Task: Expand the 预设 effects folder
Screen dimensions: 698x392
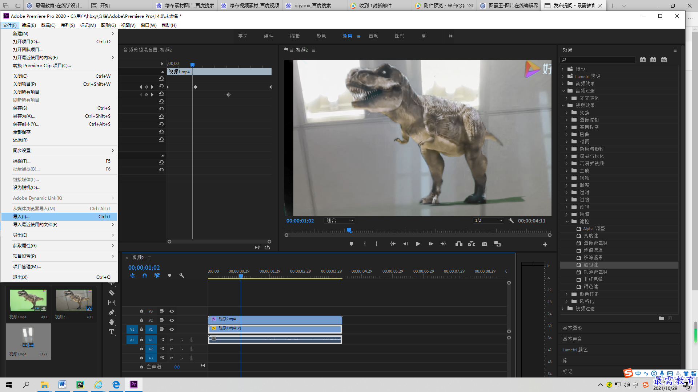Action: click(563, 69)
